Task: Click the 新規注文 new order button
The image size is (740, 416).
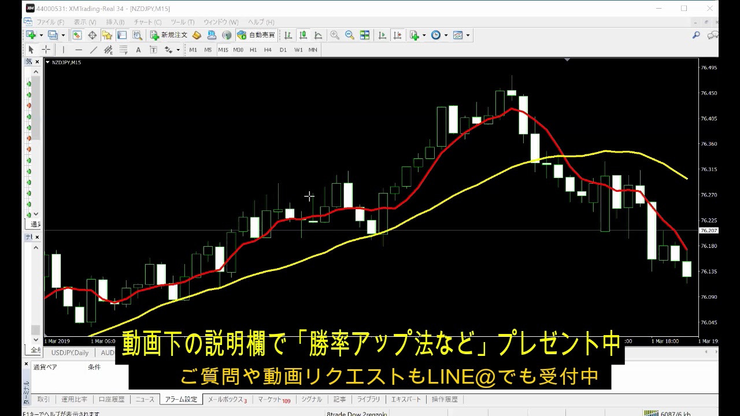Action: (169, 35)
